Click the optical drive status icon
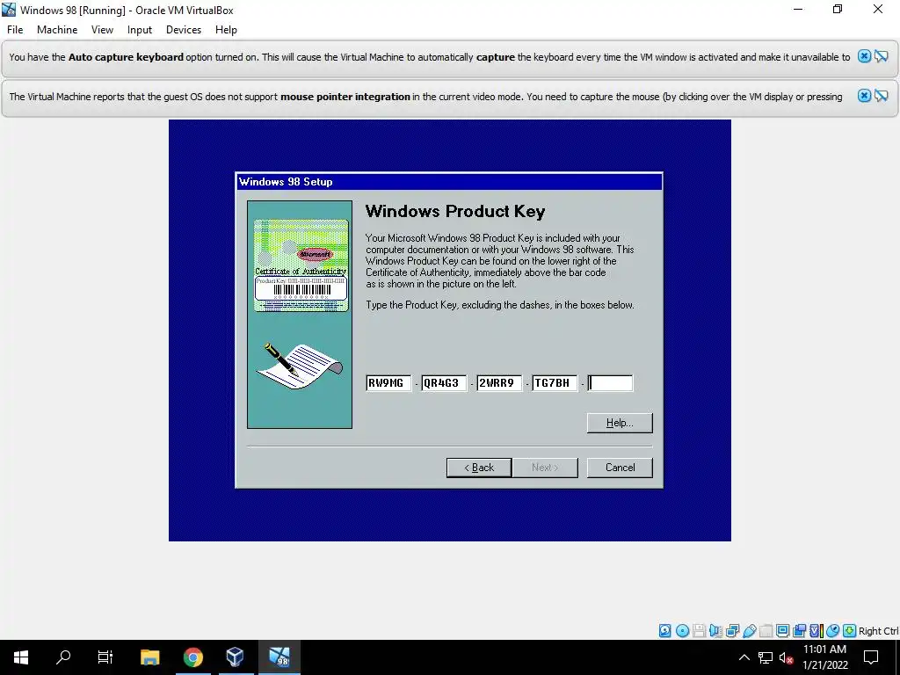Screen dimensions: 900x675 (682, 631)
